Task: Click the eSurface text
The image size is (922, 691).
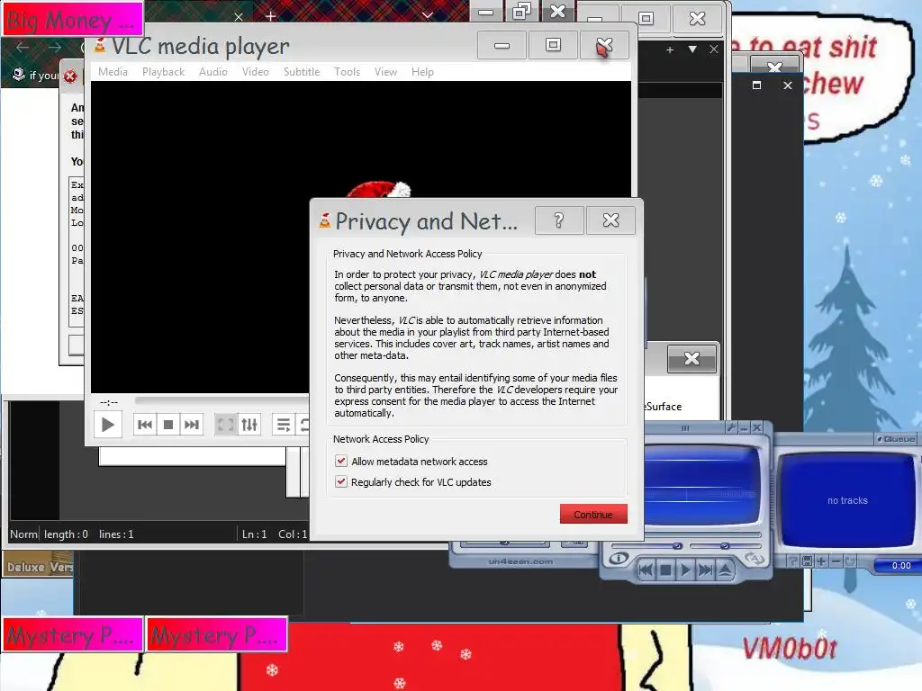Action: [664, 407]
